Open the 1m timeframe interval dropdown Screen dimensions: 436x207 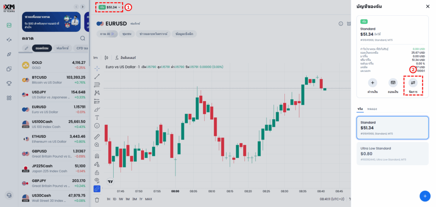click(95, 57)
